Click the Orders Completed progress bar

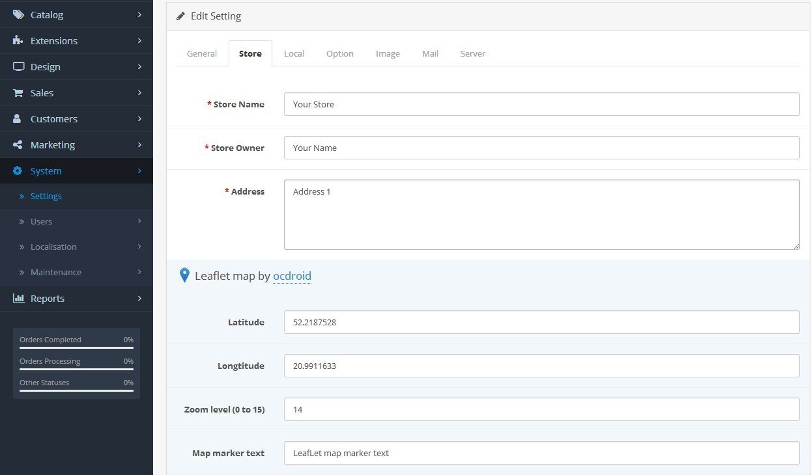click(76, 348)
